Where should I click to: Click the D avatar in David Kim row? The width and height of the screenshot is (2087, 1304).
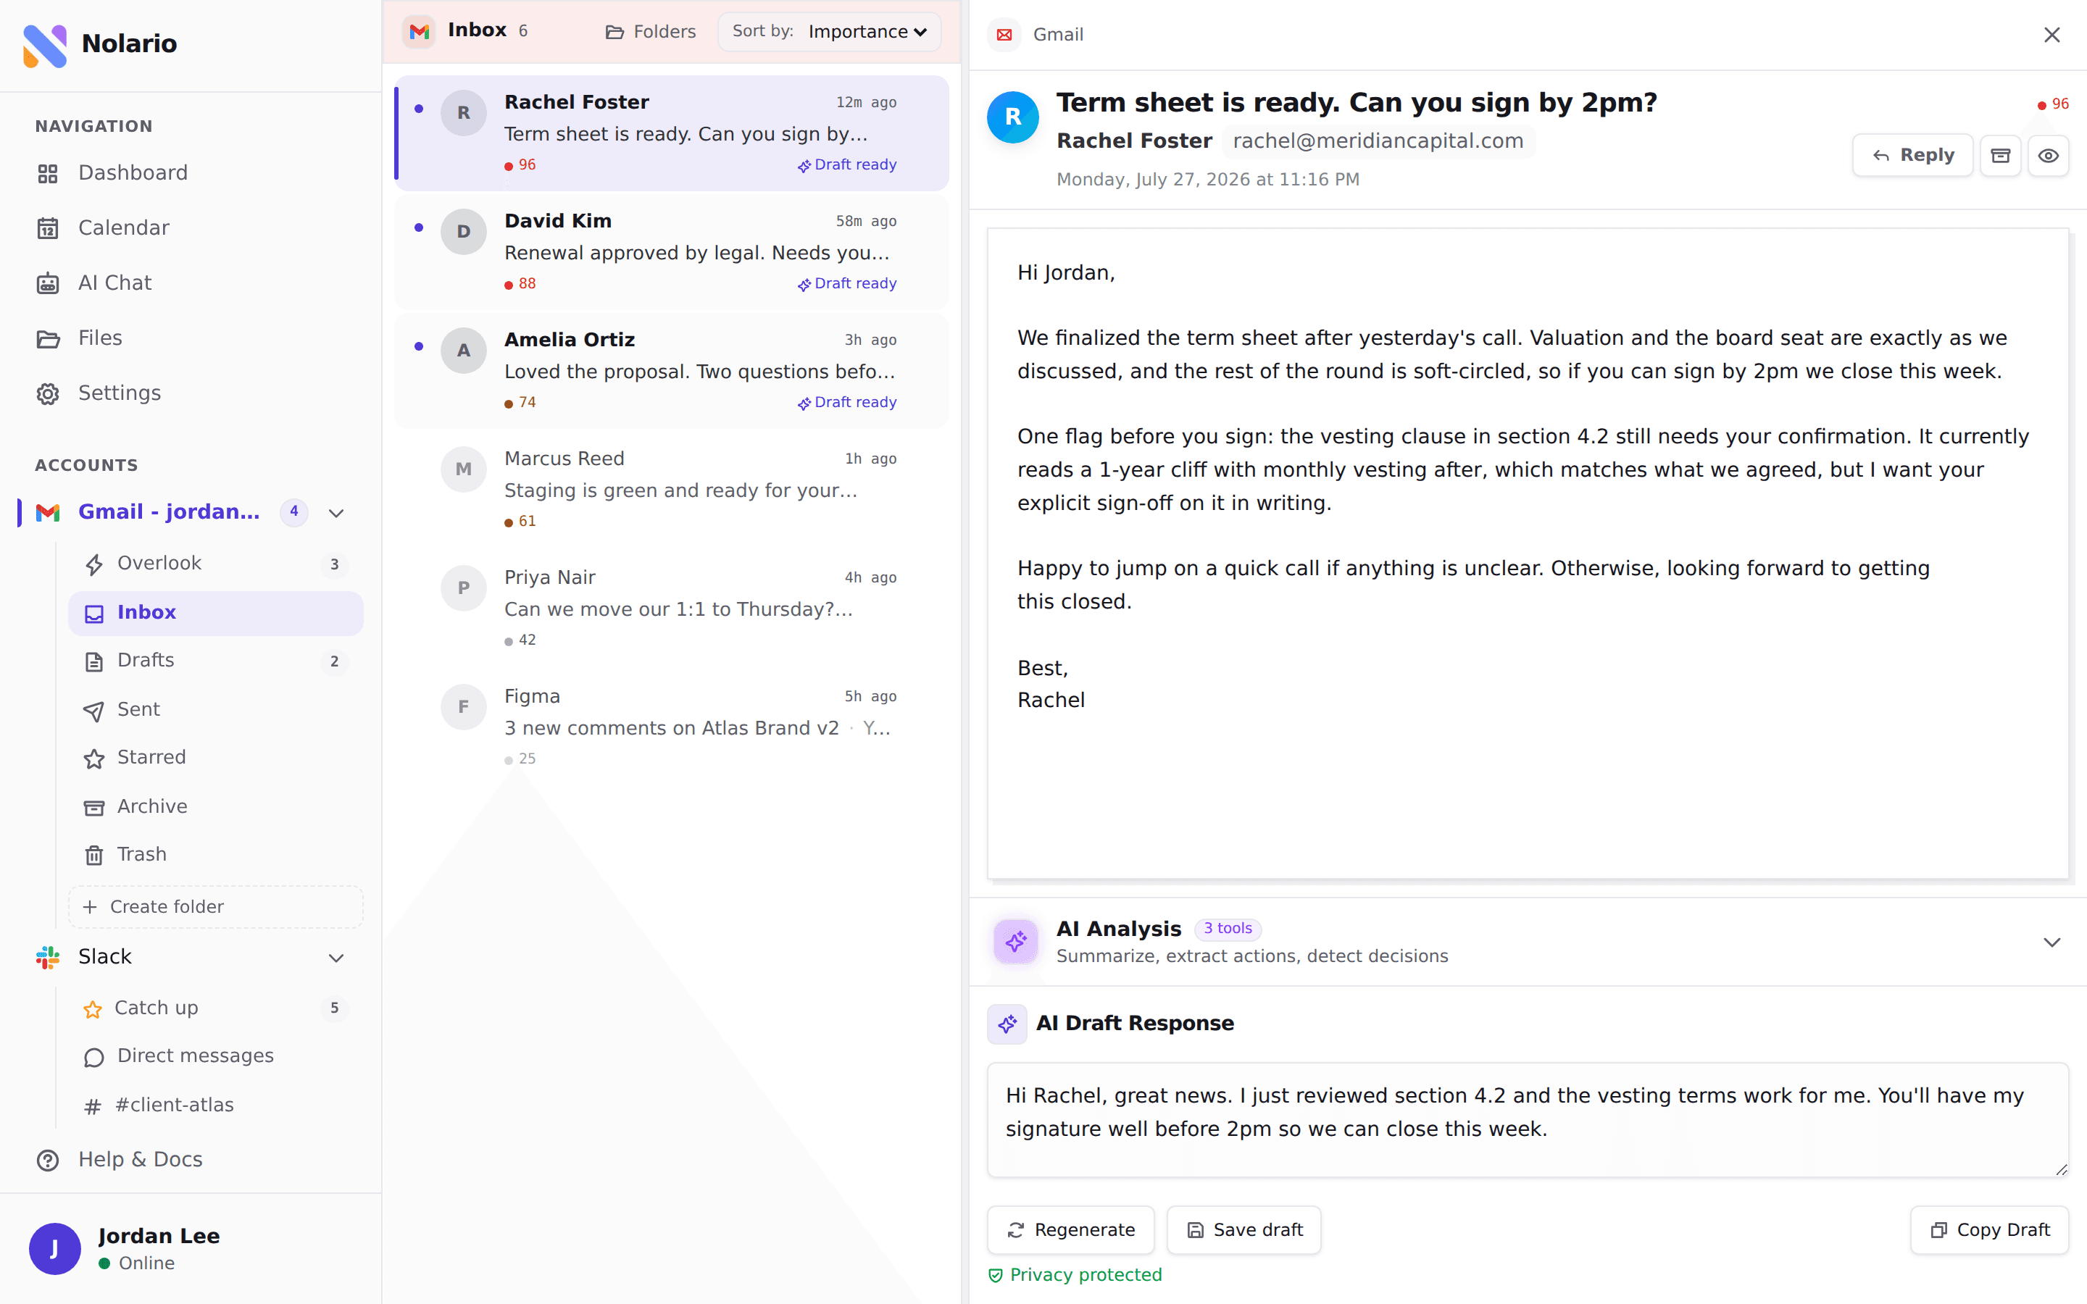[x=464, y=232]
